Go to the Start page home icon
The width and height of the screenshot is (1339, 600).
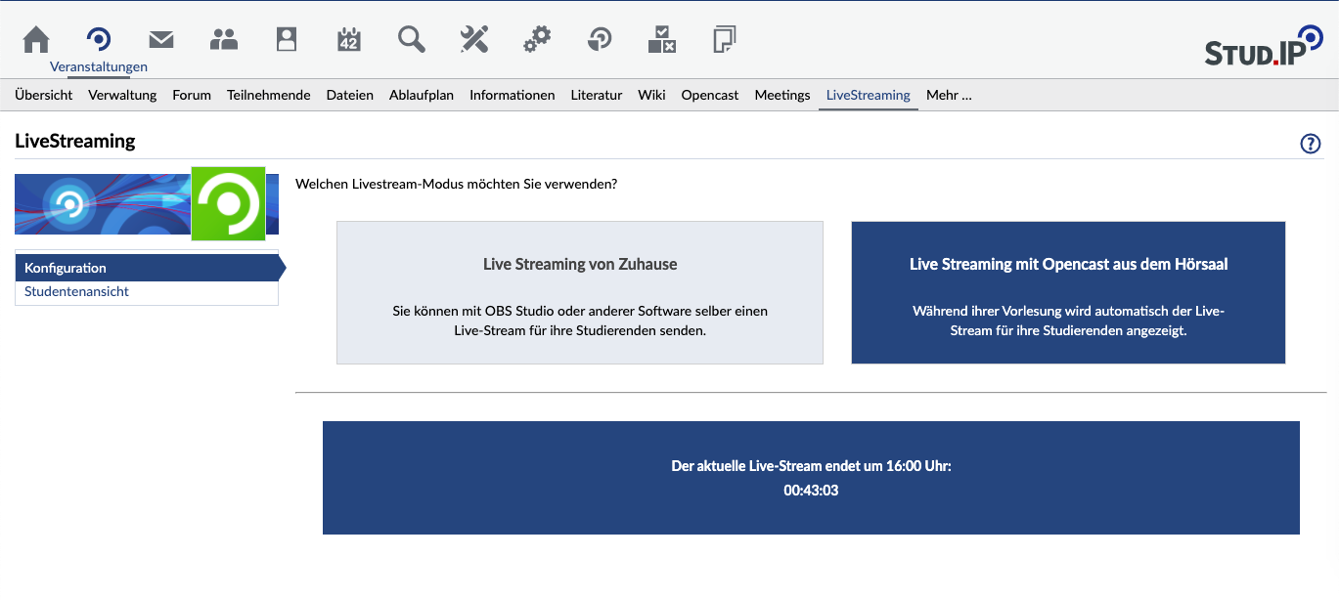[x=36, y=39]
